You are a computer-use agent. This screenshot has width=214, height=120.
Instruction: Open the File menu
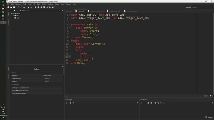pos(8,4)
